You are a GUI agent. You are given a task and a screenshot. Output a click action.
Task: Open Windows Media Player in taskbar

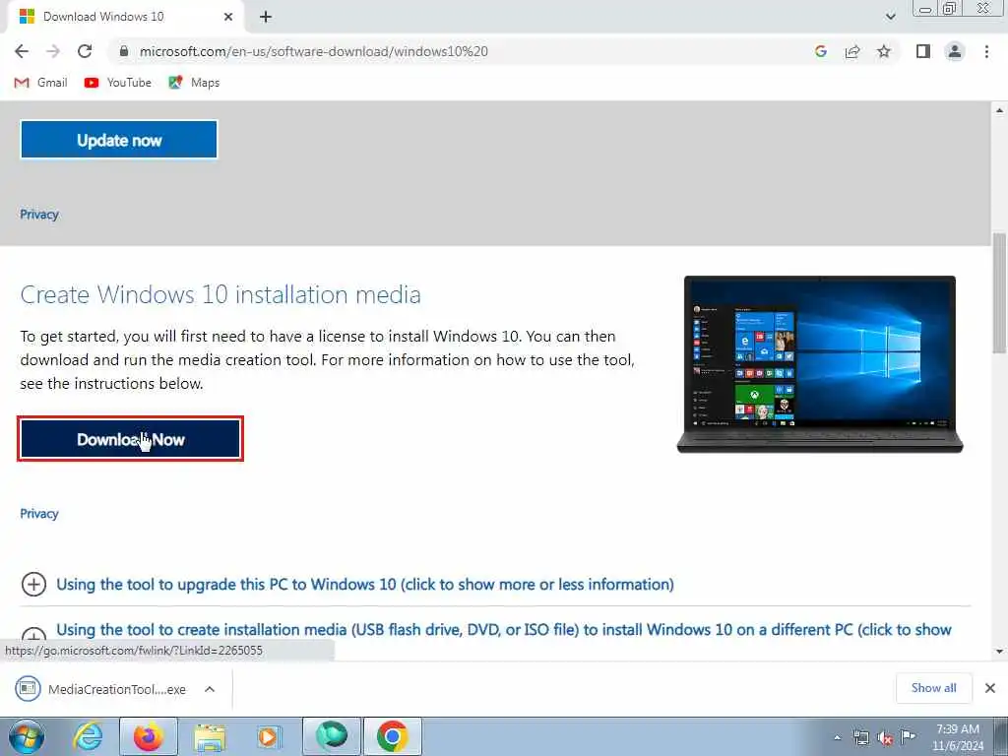(269, 736)
